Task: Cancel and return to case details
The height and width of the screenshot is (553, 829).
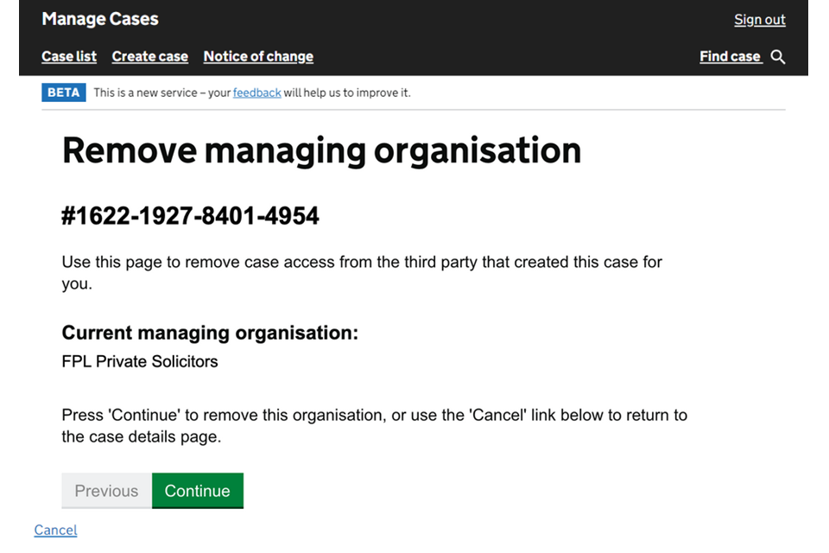Action: (55, 530)
